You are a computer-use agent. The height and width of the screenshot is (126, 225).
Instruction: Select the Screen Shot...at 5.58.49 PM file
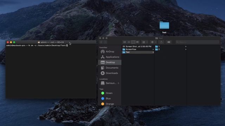tap(138, 47)
